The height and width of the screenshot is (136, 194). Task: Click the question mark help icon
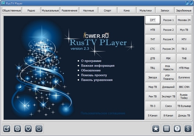tap(177, 128)
